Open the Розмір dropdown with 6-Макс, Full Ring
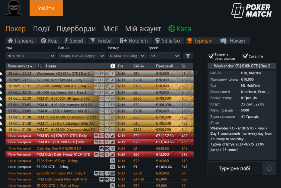Image resolution: width=281 pixels, height=188 pixels. 127,56
